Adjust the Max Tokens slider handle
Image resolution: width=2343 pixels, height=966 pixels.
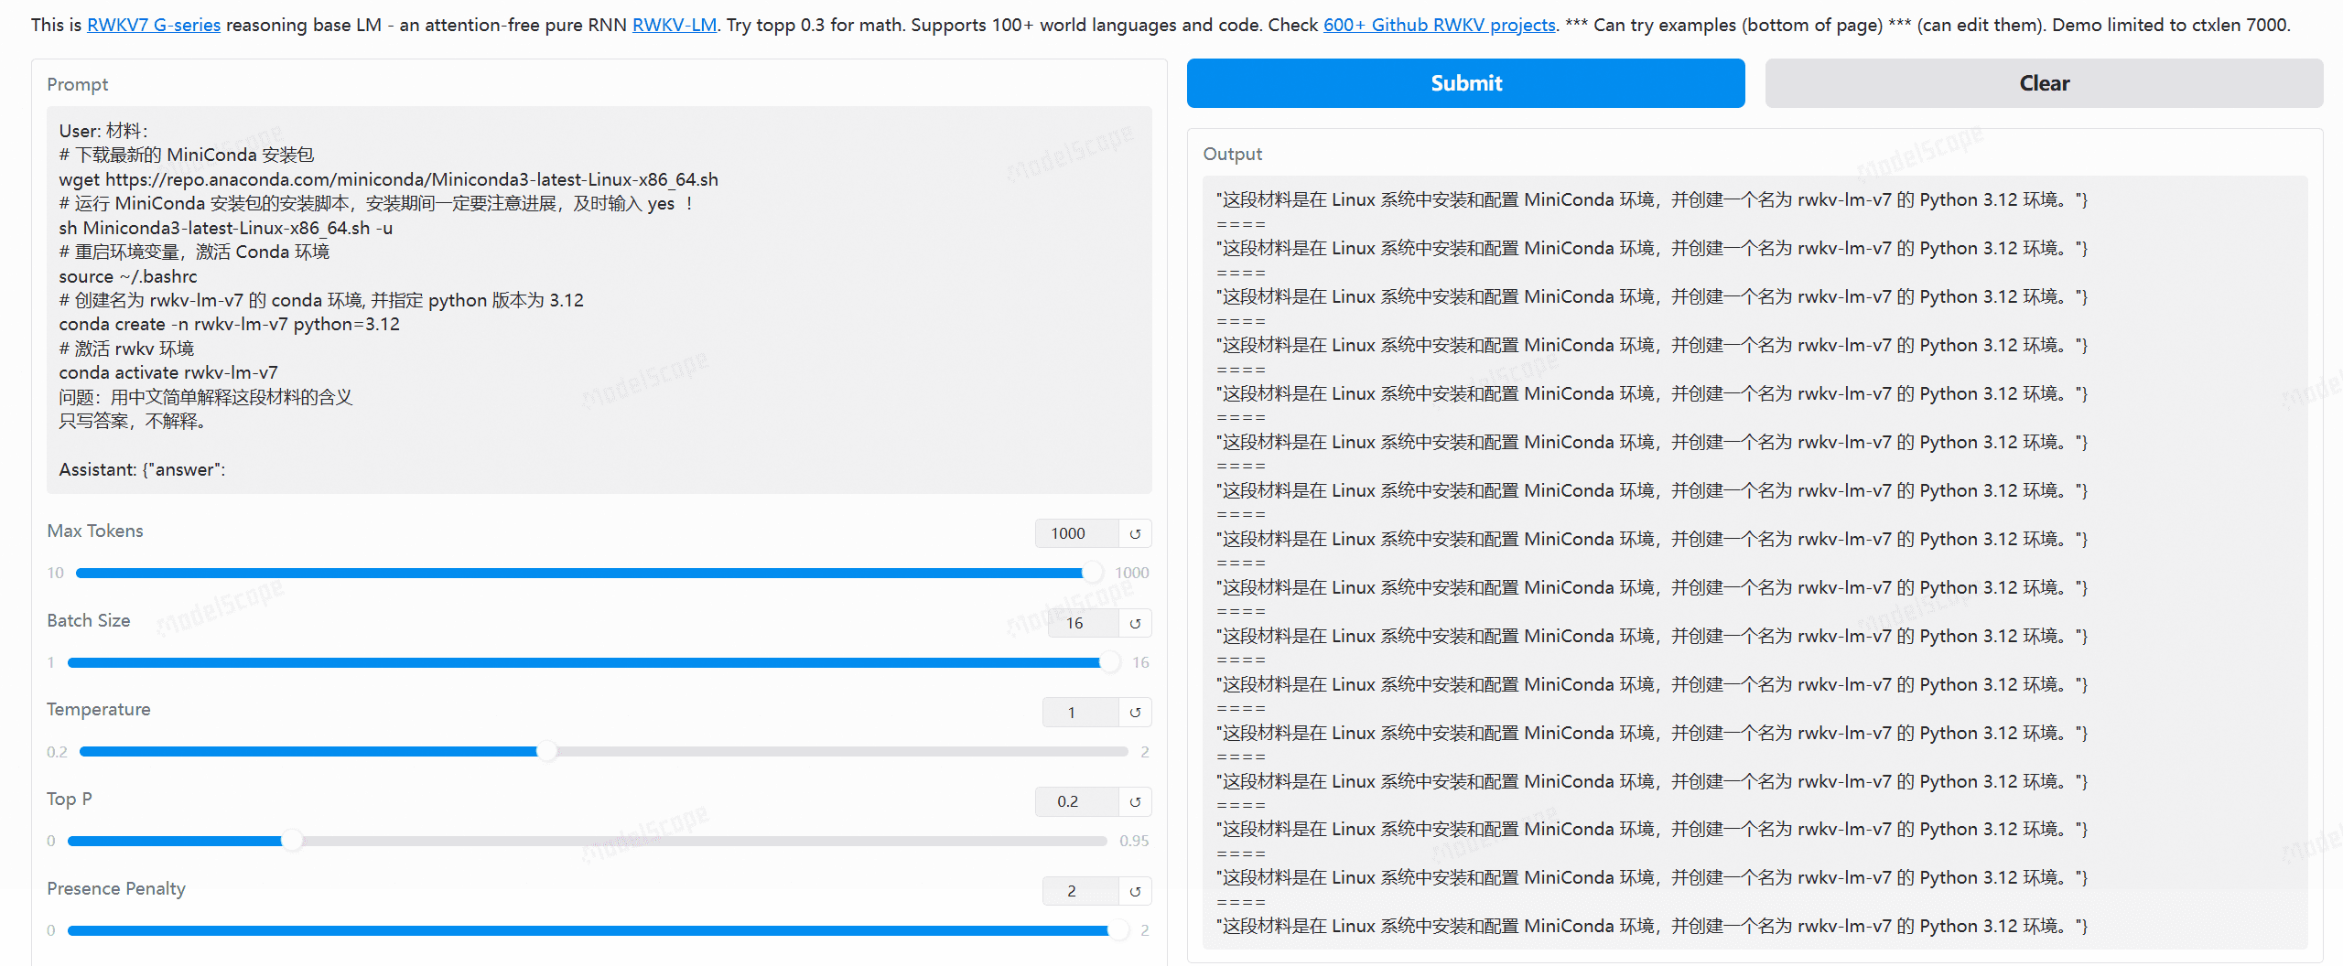(1092, 573)
